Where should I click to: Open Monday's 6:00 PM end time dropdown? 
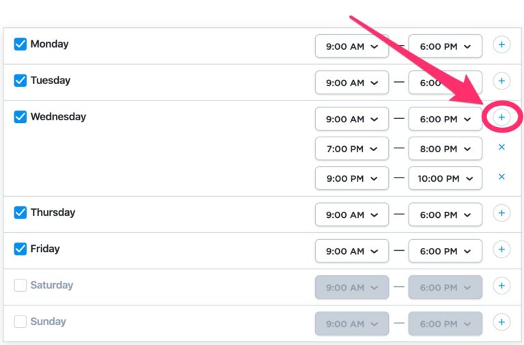[x=445, y=46]
